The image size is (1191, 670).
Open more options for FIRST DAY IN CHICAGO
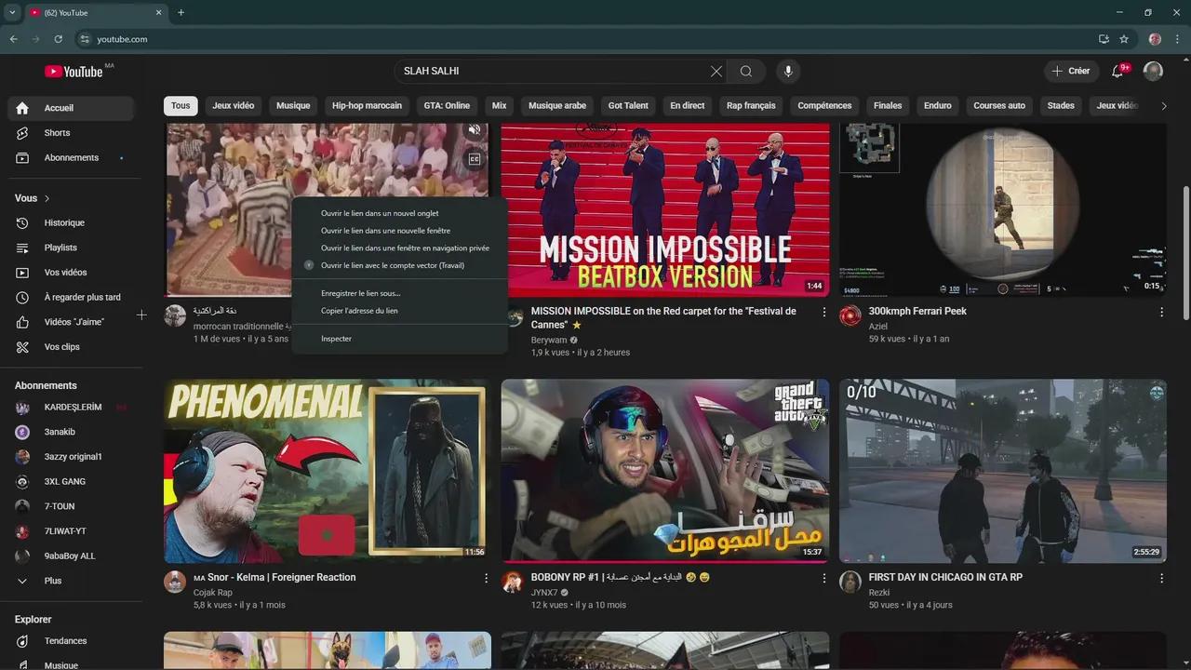(x=1161, y=579)
